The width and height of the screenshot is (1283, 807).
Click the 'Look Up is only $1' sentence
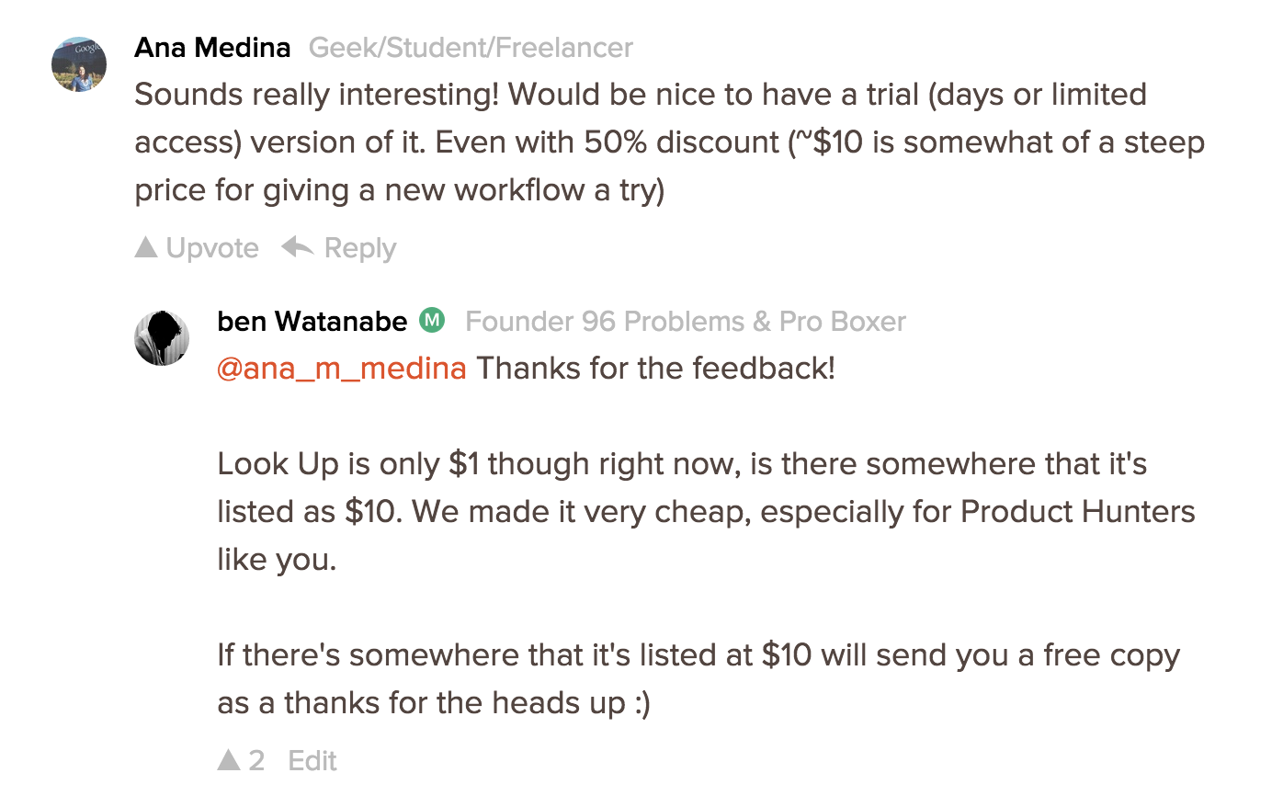[348, 464]
